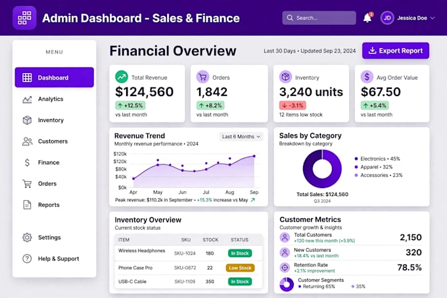
Task: Click the stock value 350
Action: pos(210,282)
